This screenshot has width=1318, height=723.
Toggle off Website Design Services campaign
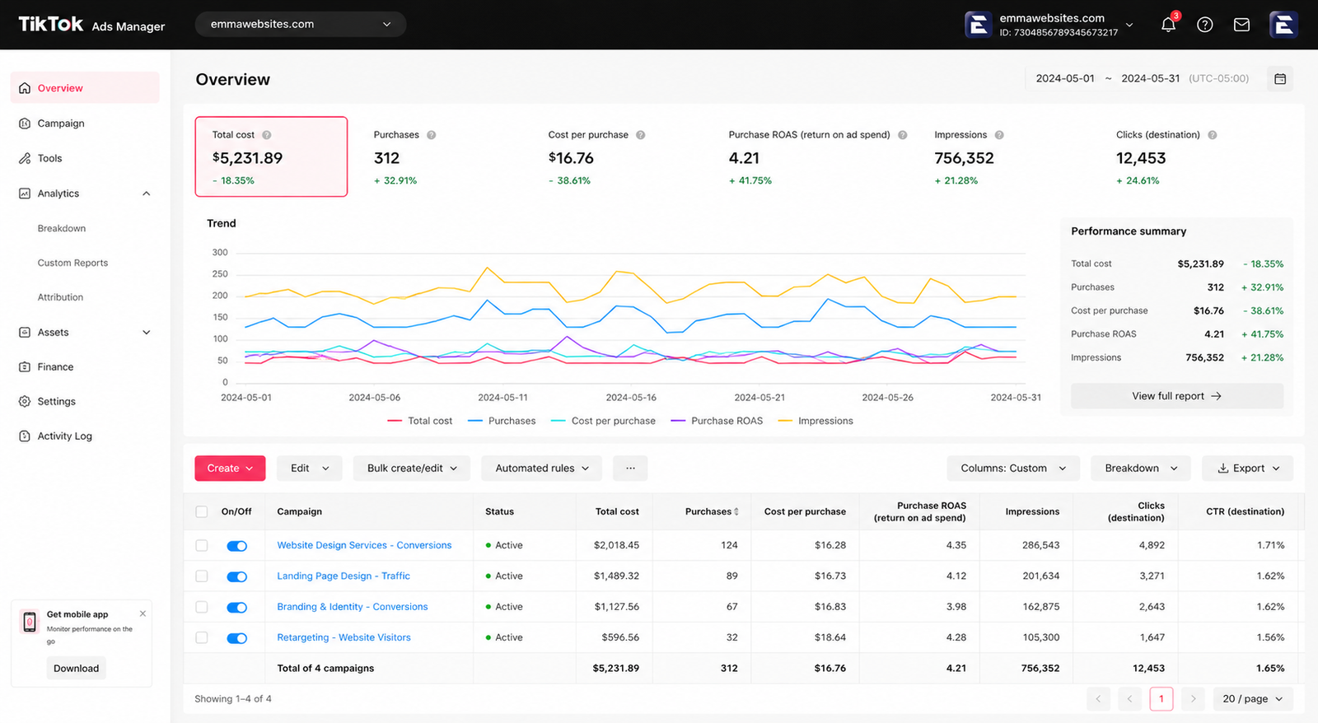(237, 546)
